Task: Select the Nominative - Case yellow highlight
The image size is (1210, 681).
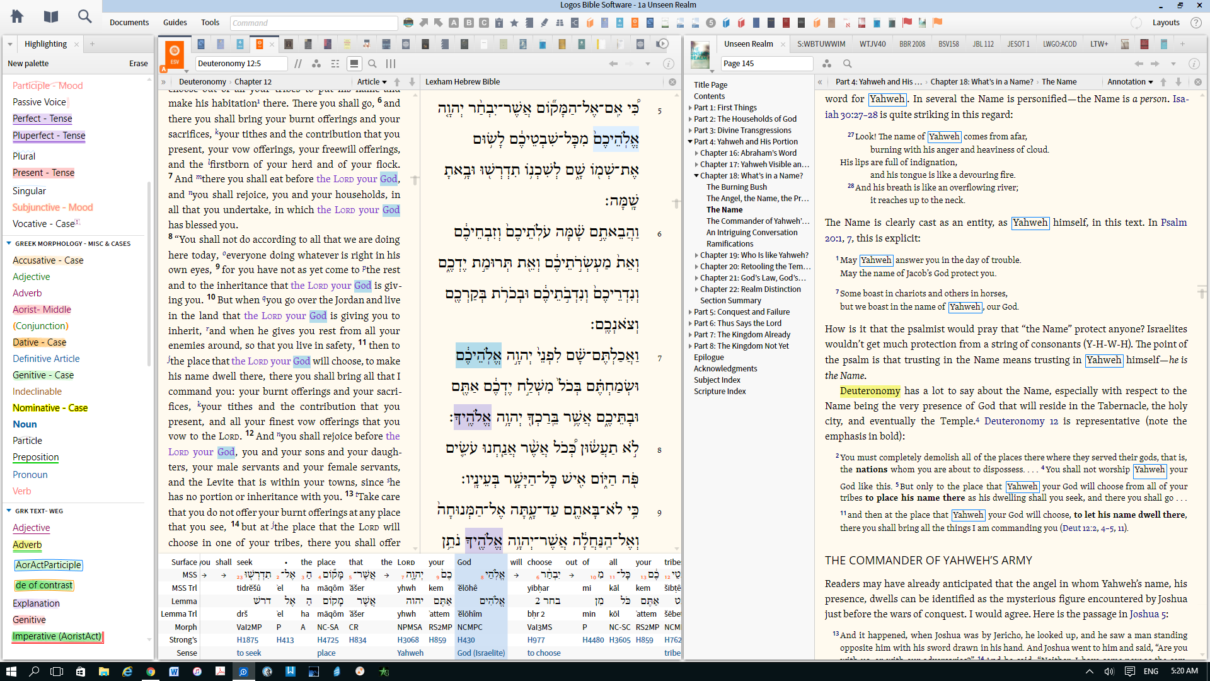Action: coord(50,408)
